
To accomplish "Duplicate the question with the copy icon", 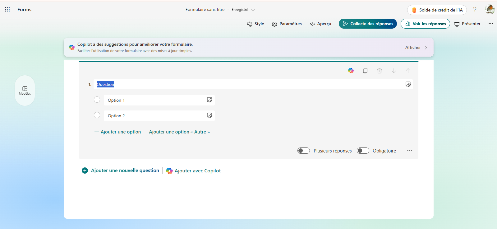I will (x=365, y=71).
